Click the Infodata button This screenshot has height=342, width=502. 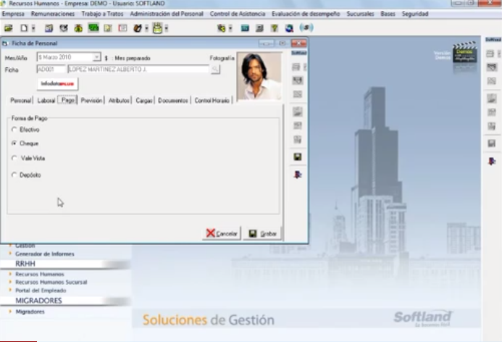coord(57,84)
